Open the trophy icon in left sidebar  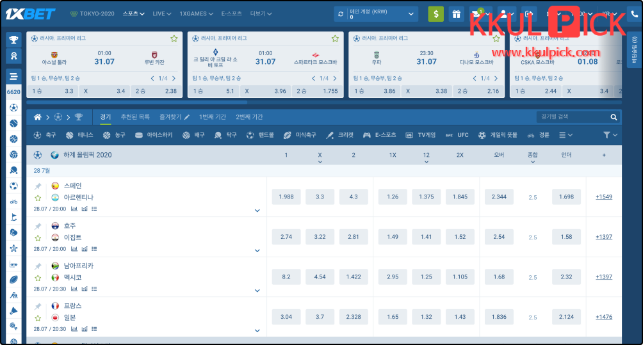[x=13, y=40]
